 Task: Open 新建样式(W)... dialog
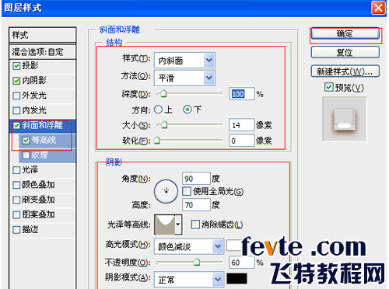click(345, 71)
